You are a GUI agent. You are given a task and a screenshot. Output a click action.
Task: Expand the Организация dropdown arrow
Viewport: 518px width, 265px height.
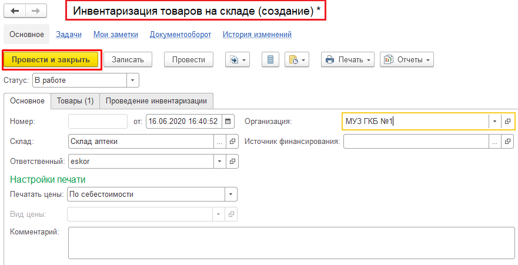495,122
